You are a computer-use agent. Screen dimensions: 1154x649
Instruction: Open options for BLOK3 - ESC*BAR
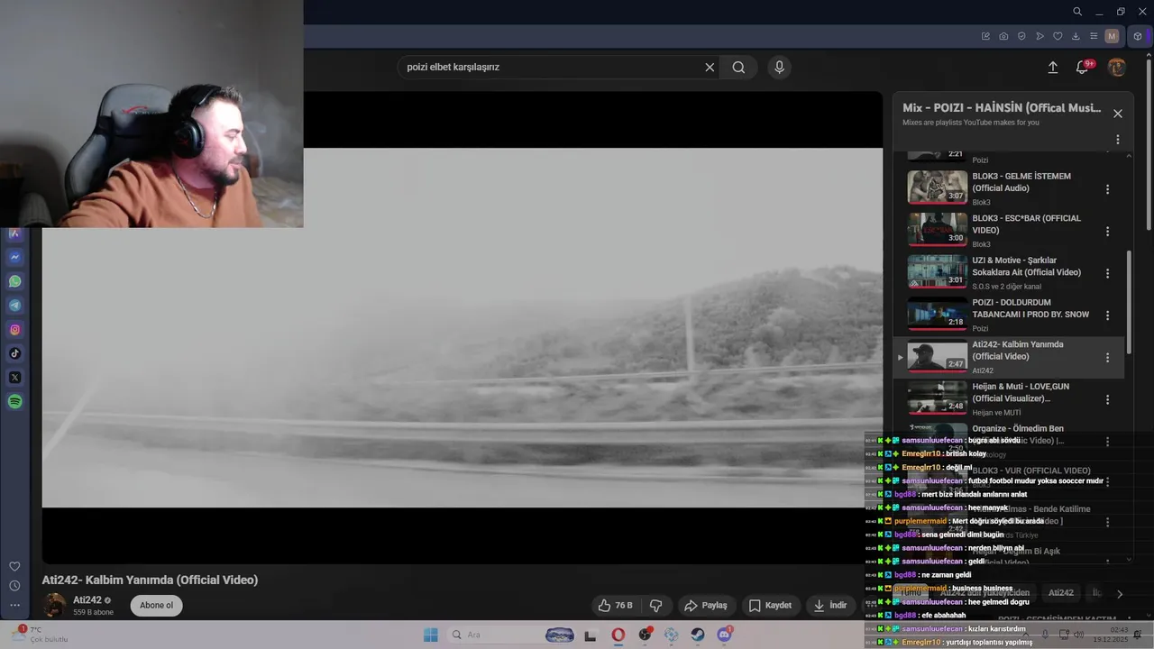click(x=1108, y=232)
